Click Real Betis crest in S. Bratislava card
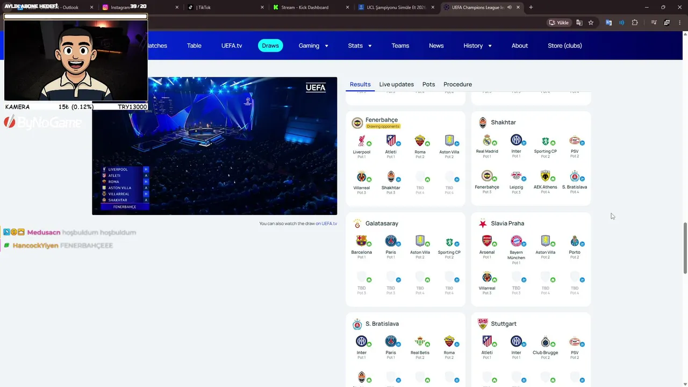 click(x=420, y=342)
